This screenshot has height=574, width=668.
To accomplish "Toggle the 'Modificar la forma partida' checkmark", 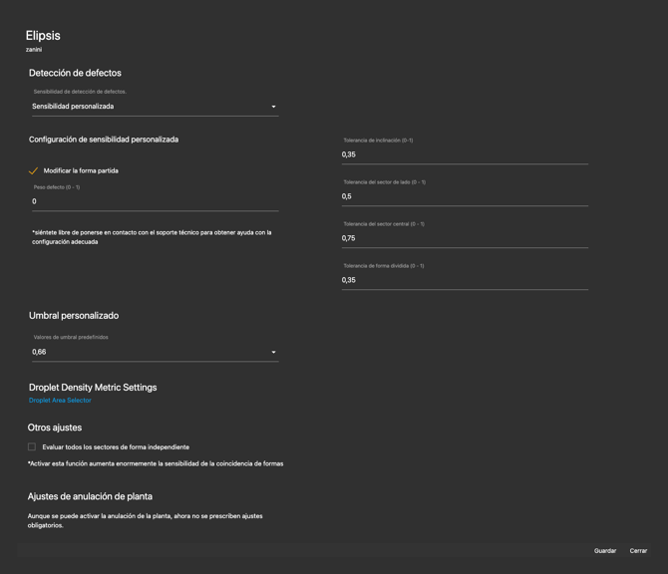I will (33, 171).
